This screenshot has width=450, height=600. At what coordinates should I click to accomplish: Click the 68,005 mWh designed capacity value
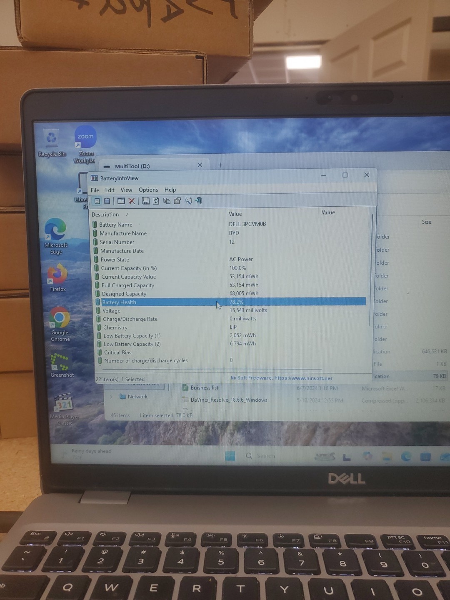coord(244,293)
